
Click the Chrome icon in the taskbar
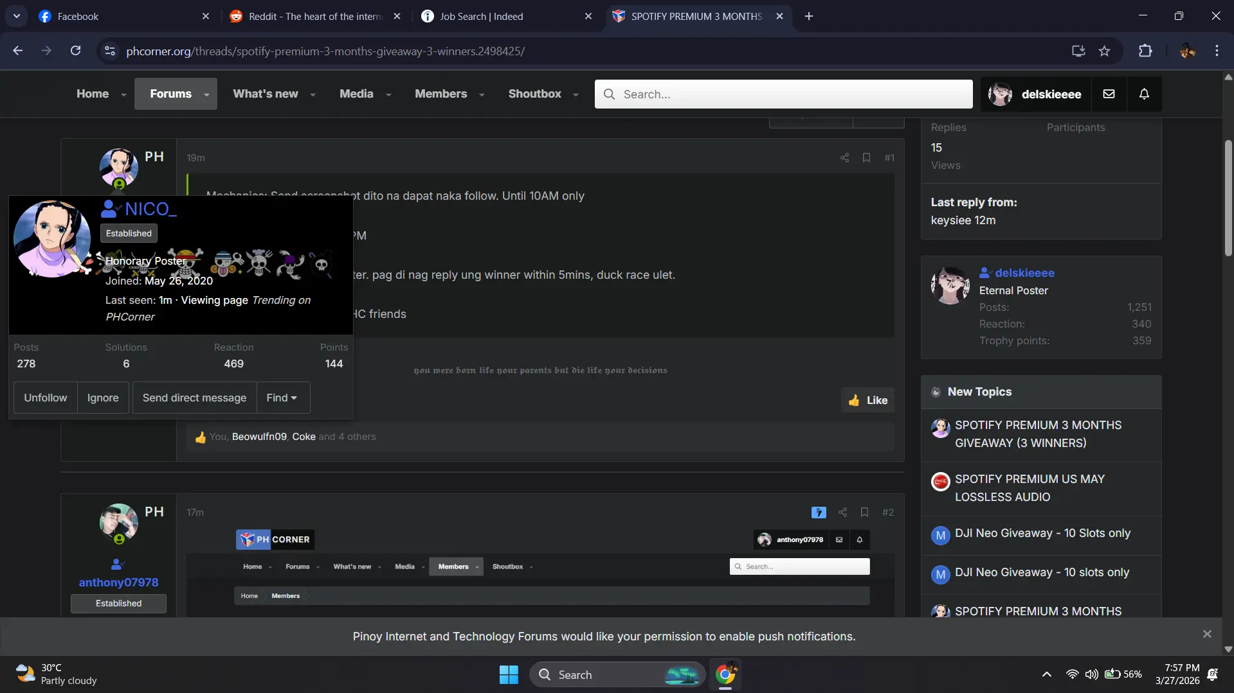coord(725,674)
